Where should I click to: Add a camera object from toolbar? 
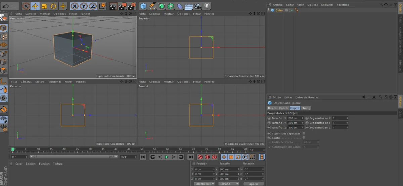(198, 6)
